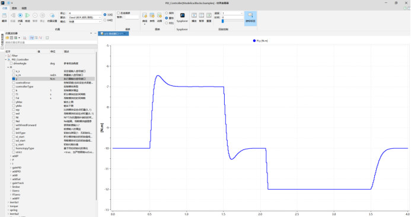Click the blue PI.y legend color dot
This screenshot has height=217, width=411.
tap(254, 41)
